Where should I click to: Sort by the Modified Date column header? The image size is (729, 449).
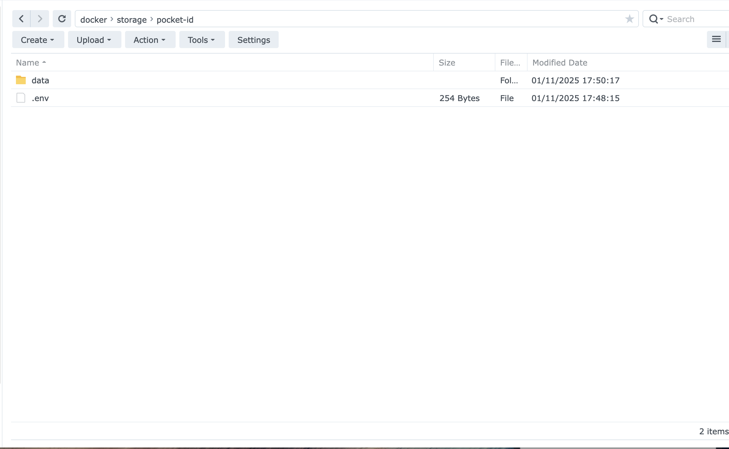(x=628, y=62)
